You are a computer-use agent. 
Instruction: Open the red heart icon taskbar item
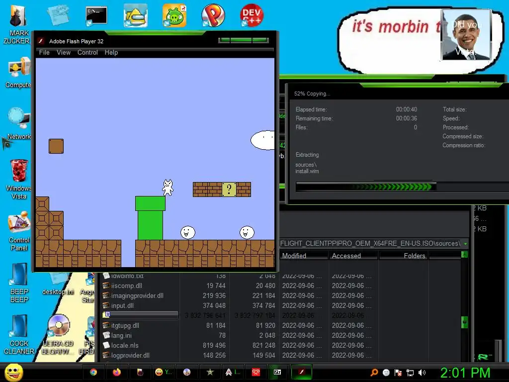coord(256,372)
